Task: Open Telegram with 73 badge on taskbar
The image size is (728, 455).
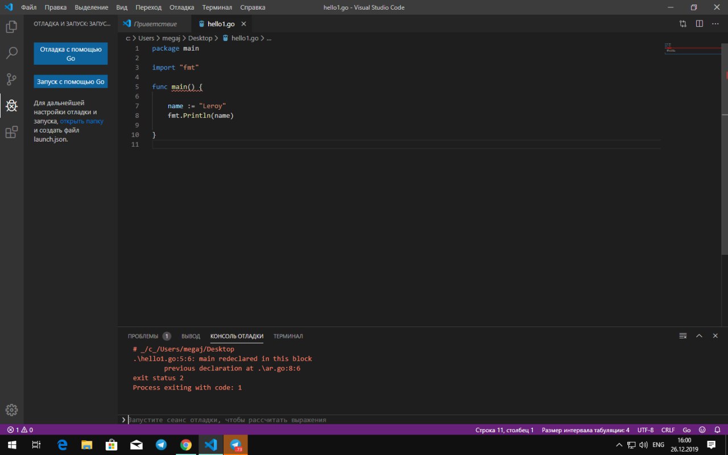Action: click(x=235, y=445)
